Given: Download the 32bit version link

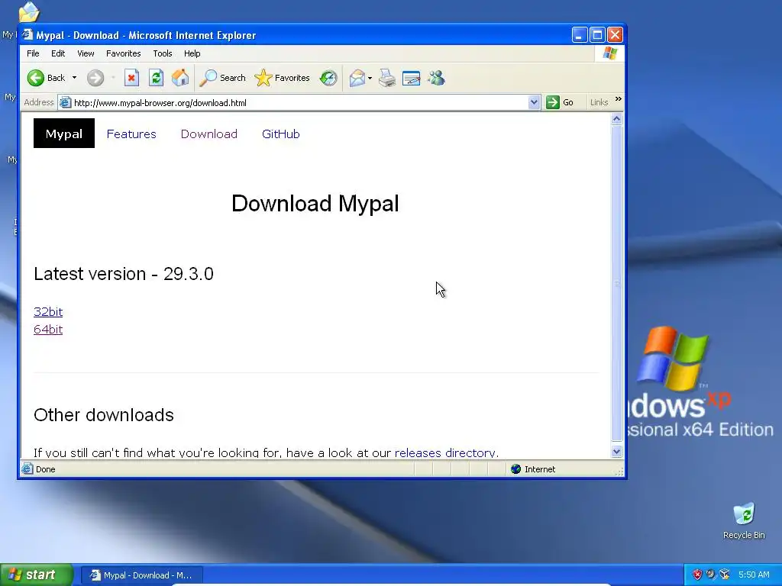Looking at the screenshot, I should pyautogui.click(x=48, y=311).
